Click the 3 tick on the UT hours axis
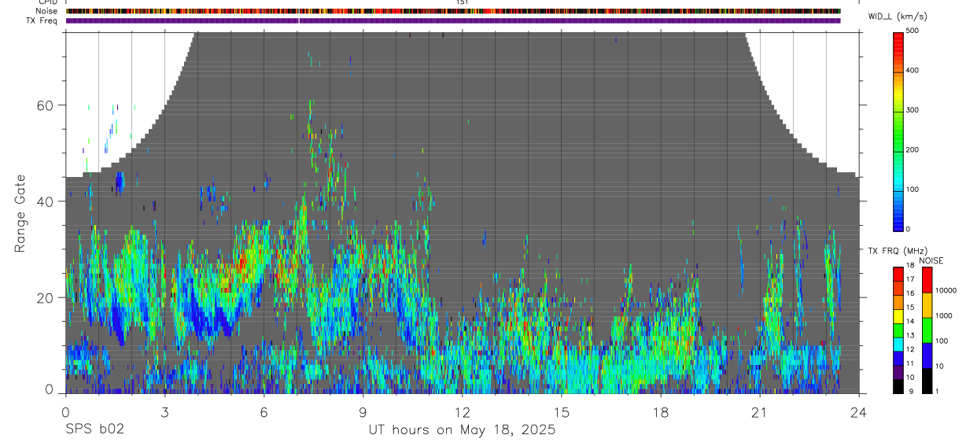Screen dimensions: 966x446 (x=164, y=411)
